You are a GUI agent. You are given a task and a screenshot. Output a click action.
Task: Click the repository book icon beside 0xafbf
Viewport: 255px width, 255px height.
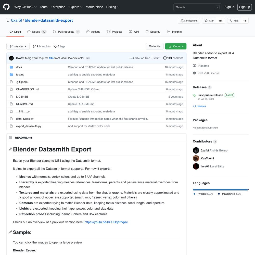(x=8, y=20)
